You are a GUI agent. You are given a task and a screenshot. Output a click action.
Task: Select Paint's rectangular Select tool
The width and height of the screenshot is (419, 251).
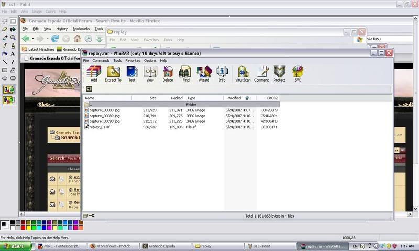pyautogui.click(x=13, y=21)
